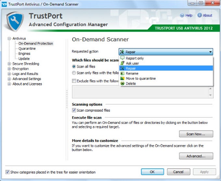Open the Update tree item
This screenshot has width=221, height=181.
click(x=24, y=59)
